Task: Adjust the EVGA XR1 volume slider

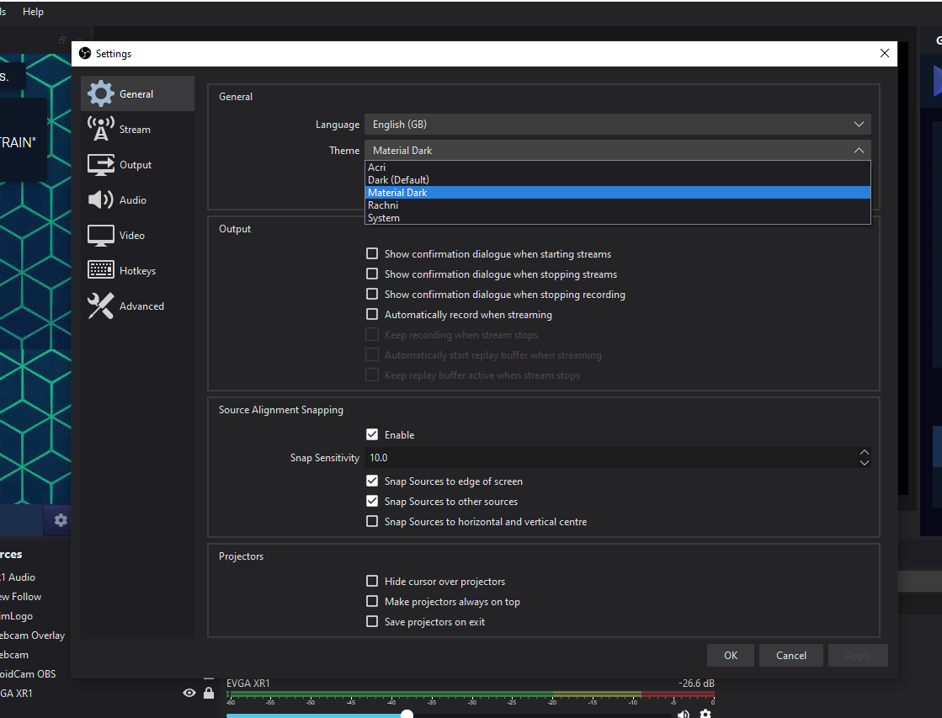Action: 407,714
